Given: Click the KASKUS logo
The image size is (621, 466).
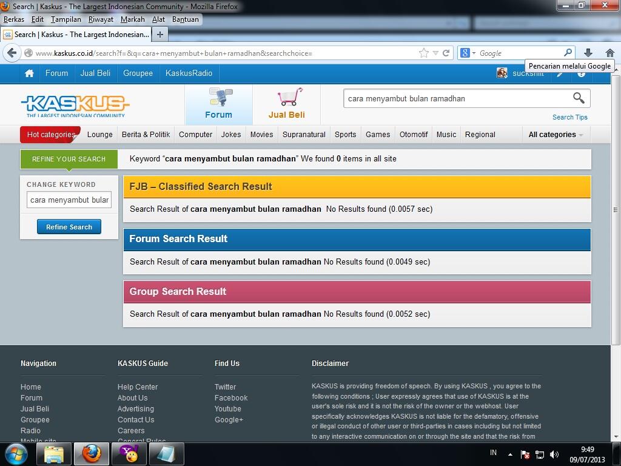Looking at the screenshot, I should (75, 106).
